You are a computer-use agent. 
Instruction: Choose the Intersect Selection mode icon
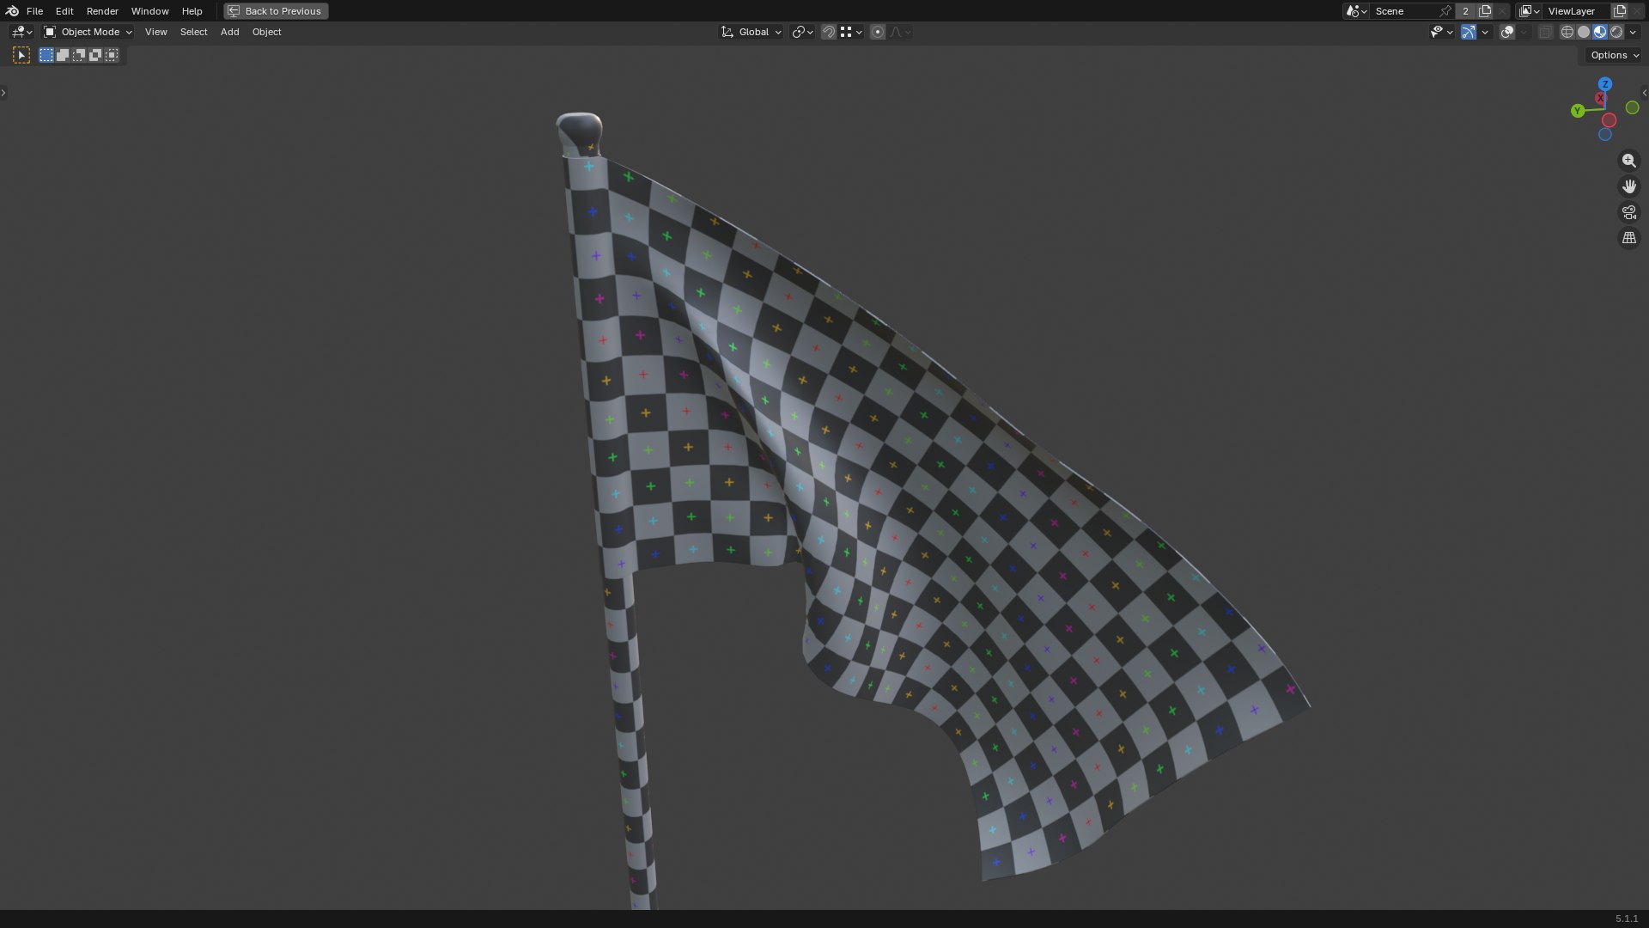112,55
